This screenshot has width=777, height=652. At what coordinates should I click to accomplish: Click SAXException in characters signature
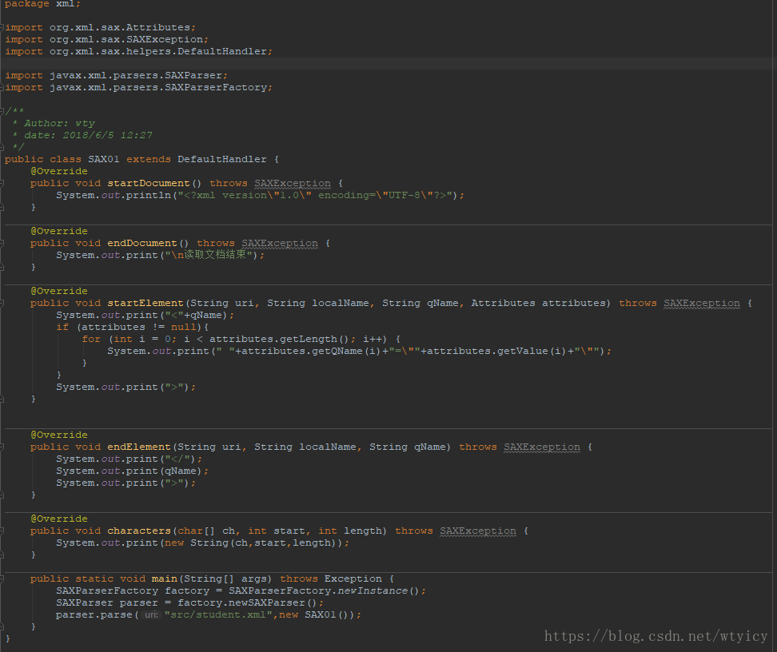click(x=478, y=531)
